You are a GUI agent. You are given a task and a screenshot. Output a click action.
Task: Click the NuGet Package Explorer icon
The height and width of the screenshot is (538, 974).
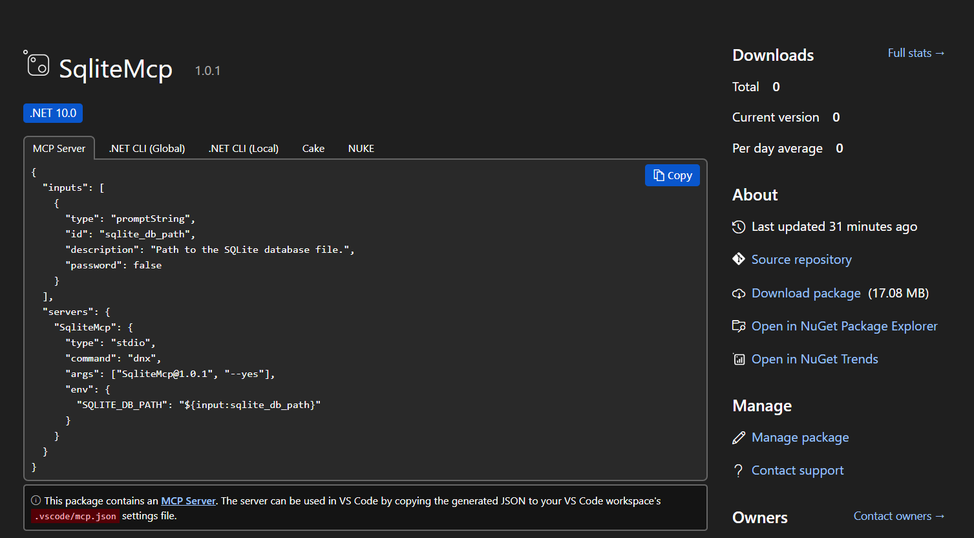(x=738, y=326)
